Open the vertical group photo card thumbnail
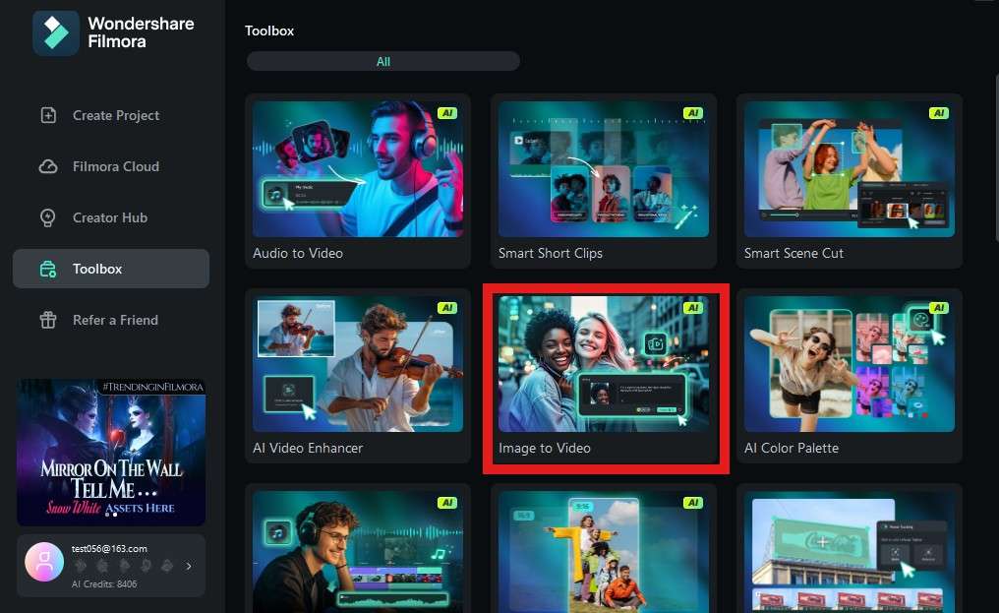Viewport: 999px width, 613px height. coord(604,552)
